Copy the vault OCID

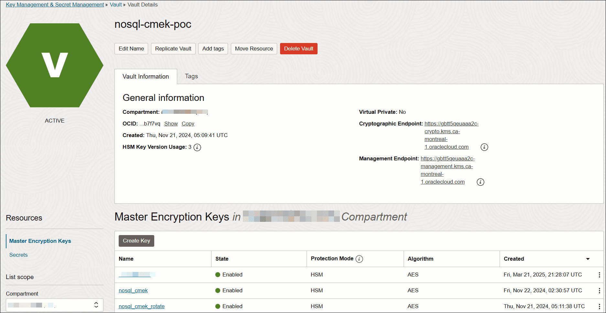(188, 124)
